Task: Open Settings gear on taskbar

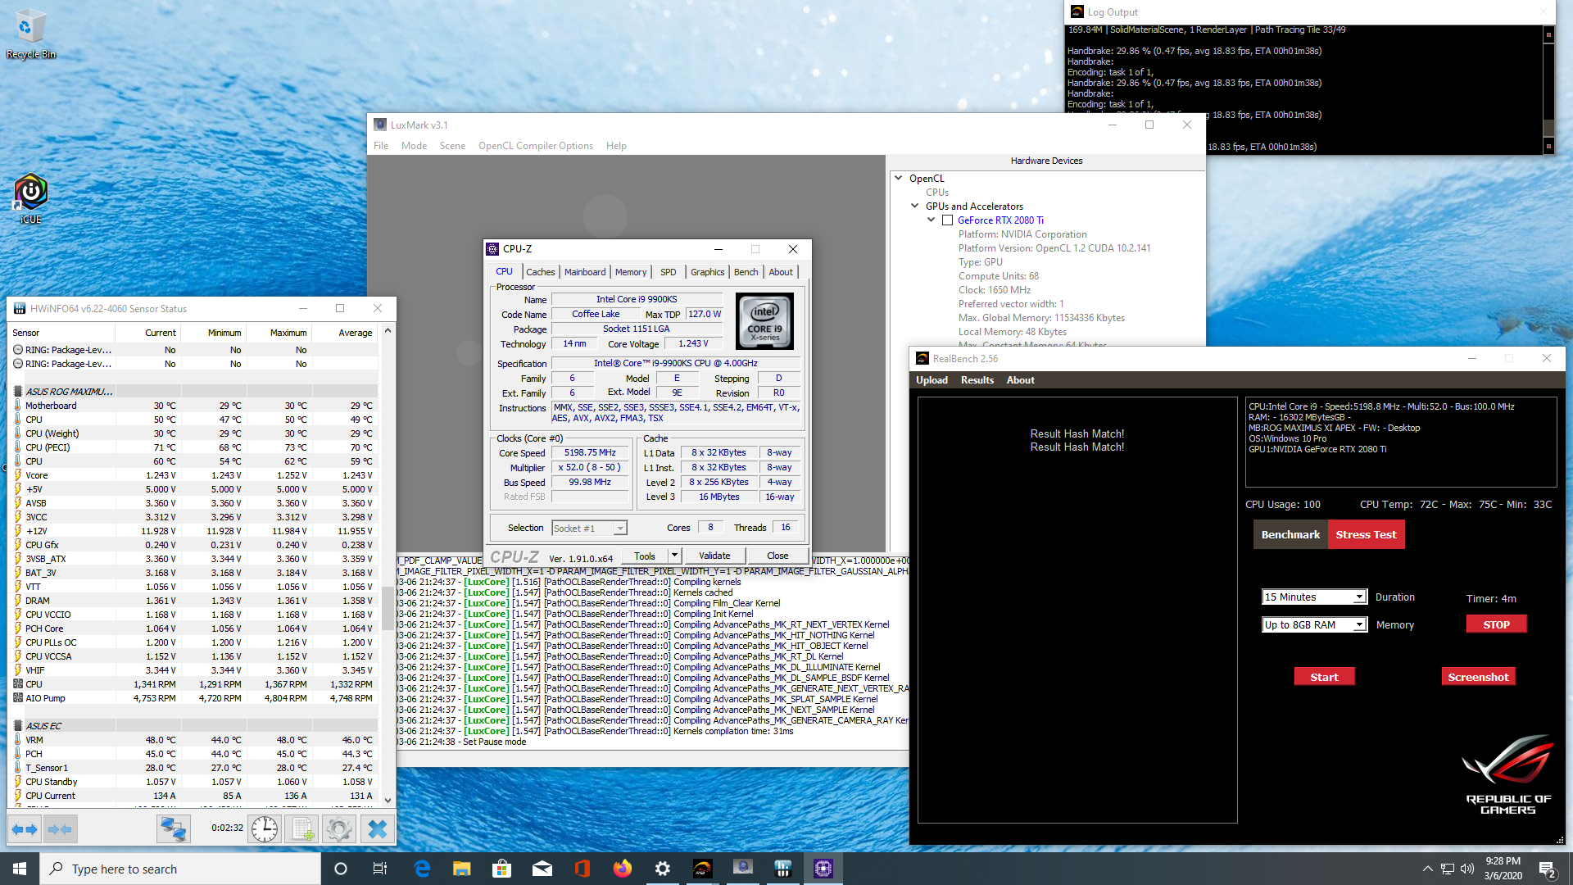Action: click(x=662, y=869)
